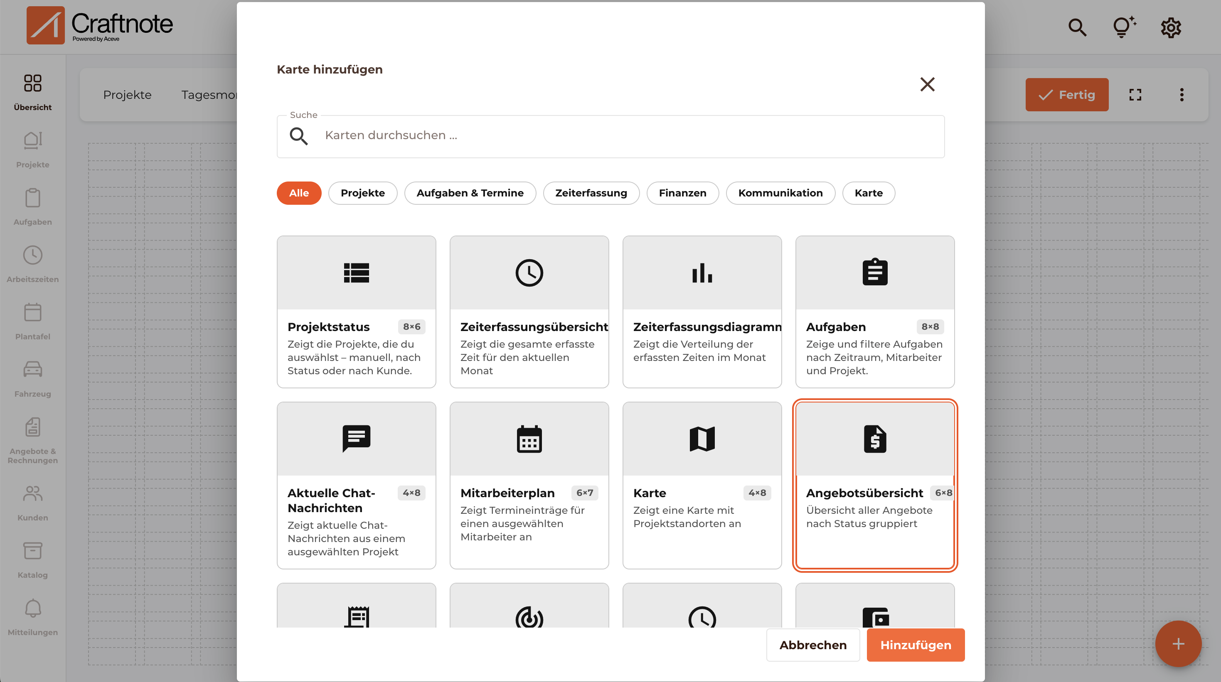
Task: Open the Fahrzeug sidebar icon
Action: point(33,370)
